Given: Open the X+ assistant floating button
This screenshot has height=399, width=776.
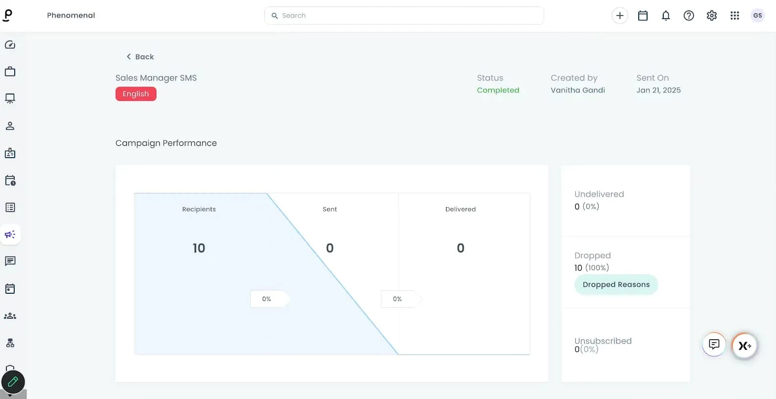Looking at the screenshot, I should click(x=745, y=346).
